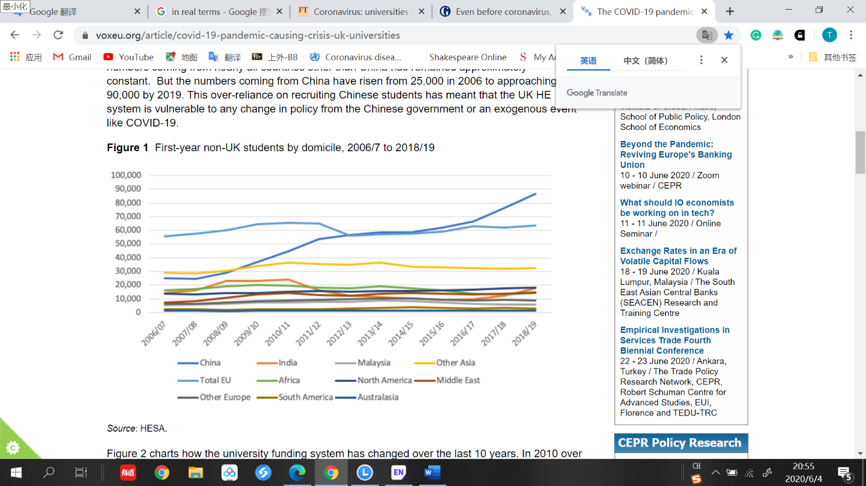Screen dimensions: 866x486
Task: Select 英语 in the translate popup
Action: [588, 61]
